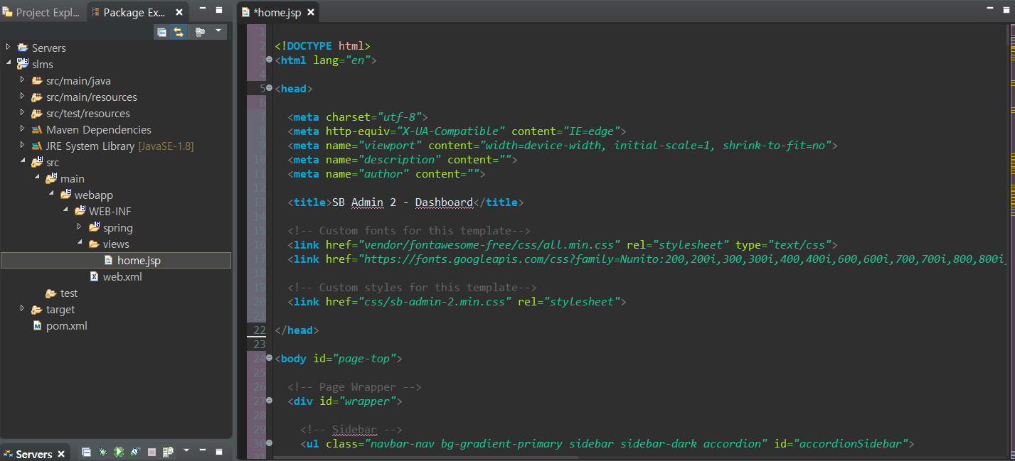Minimize the editor area
Screen dimensions: 1015x461
989,9
